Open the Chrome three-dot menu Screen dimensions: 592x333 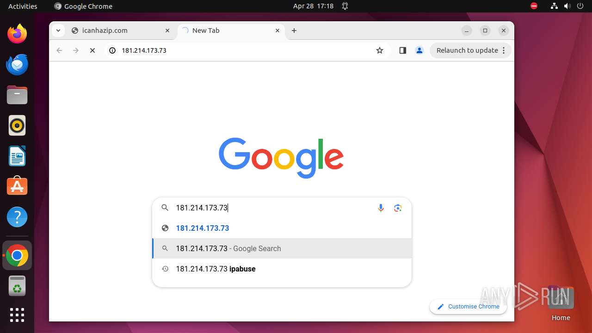[x=504, y=50]
